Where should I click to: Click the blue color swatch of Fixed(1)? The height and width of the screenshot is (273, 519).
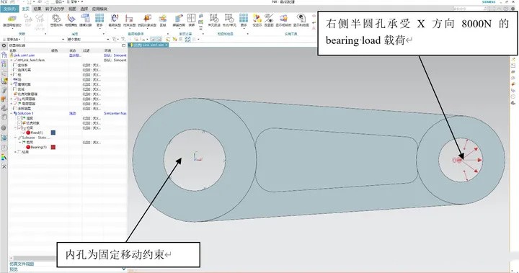tap(53, 133)
